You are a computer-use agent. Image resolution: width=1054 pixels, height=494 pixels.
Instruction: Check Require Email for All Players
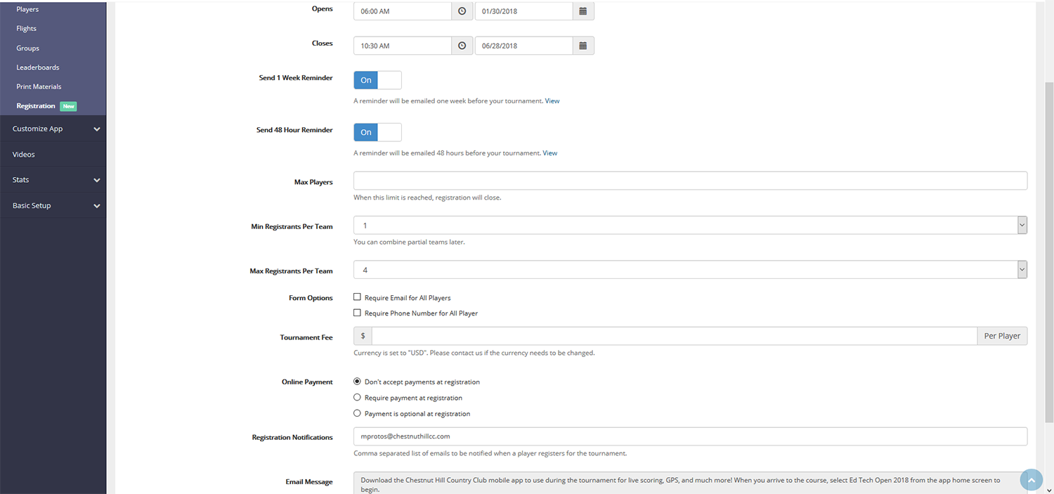(x=357, y=297)
